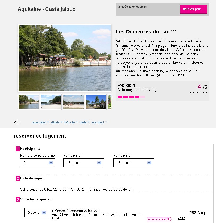Select the first lake view thumbnail

pyautogui.click(x=28, y=102)
